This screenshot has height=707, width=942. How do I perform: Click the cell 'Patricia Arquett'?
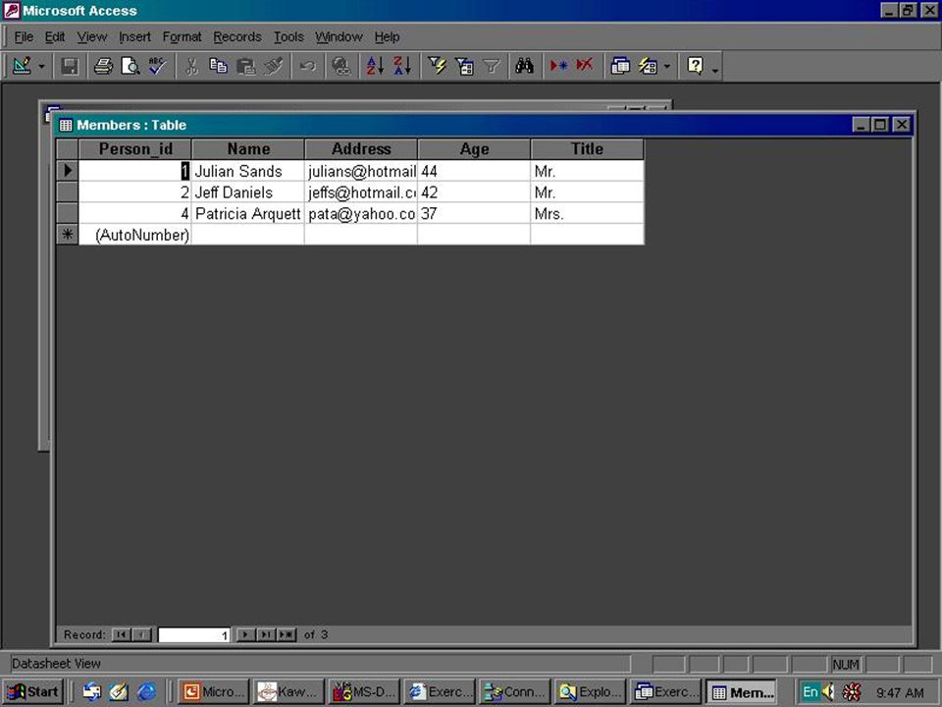pos(247,213)
